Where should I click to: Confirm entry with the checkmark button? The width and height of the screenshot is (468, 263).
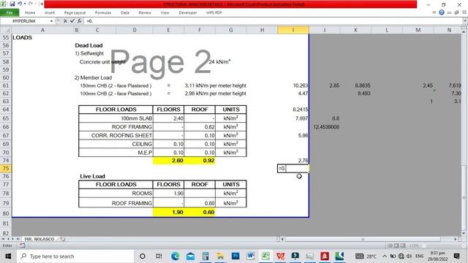click(x=72, y=21)
